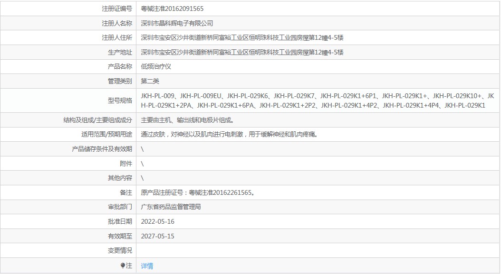Select category value 第二类
Screen dimensions: 501x274
pos(150,81)
